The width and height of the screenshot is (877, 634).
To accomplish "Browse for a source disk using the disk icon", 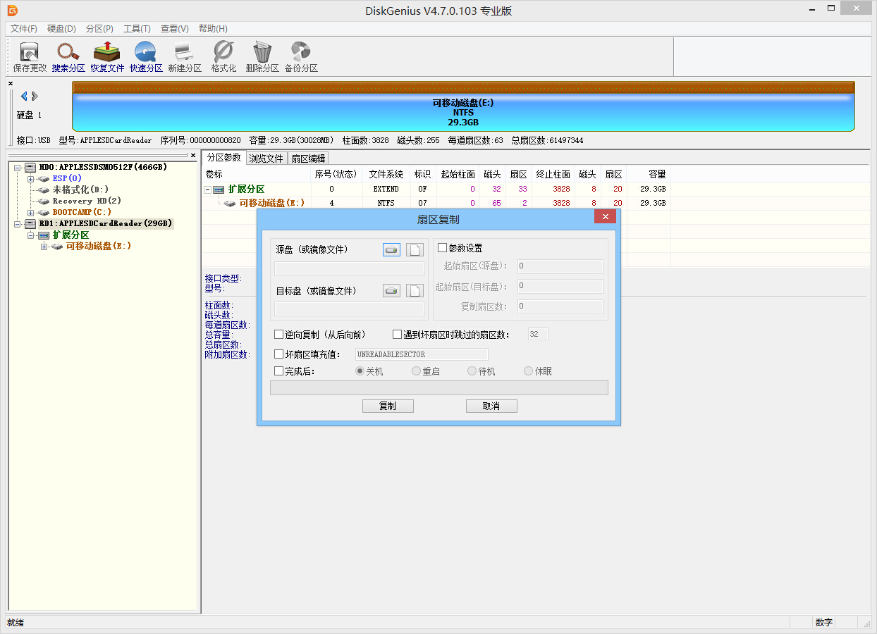I will (391, 249).
